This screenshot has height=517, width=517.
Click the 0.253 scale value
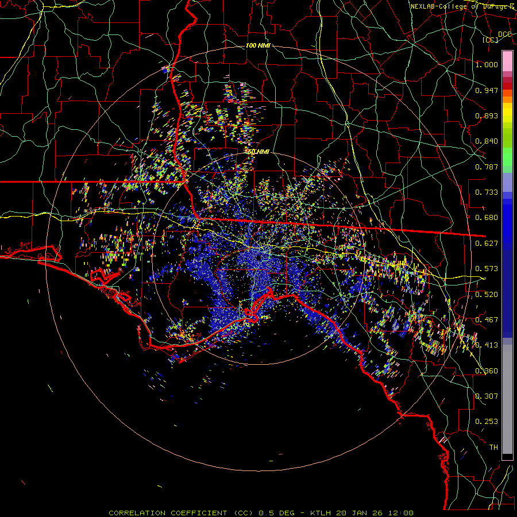pos(487,422)
